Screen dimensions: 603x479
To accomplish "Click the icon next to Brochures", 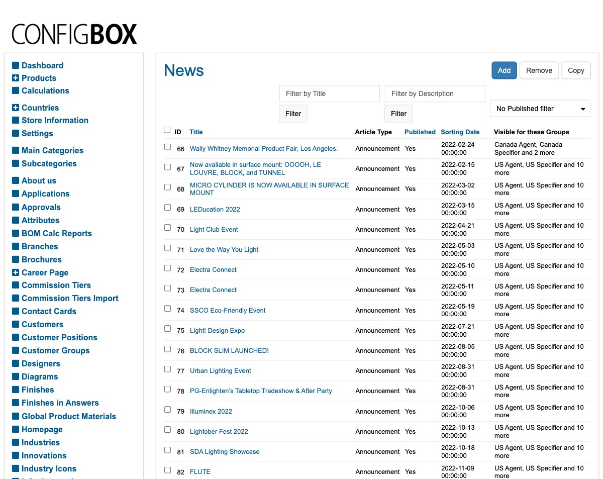I will [16, 259].
